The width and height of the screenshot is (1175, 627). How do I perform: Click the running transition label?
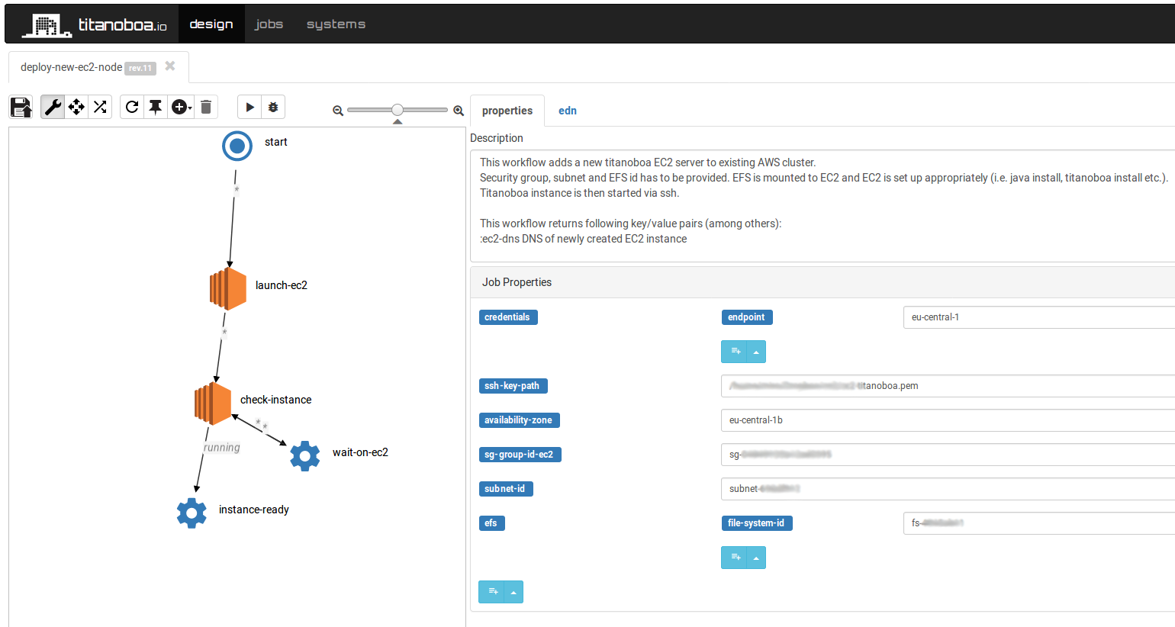coord(222,448)
